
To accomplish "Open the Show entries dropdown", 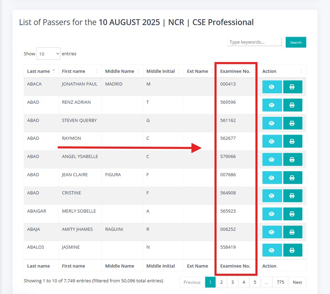I will [x=48, y=54].
